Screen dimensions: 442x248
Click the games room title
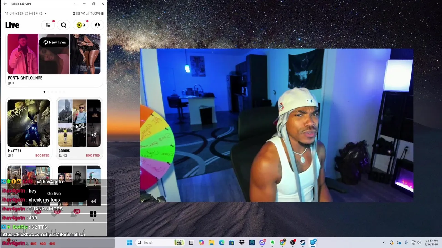(x=64, y=150)
